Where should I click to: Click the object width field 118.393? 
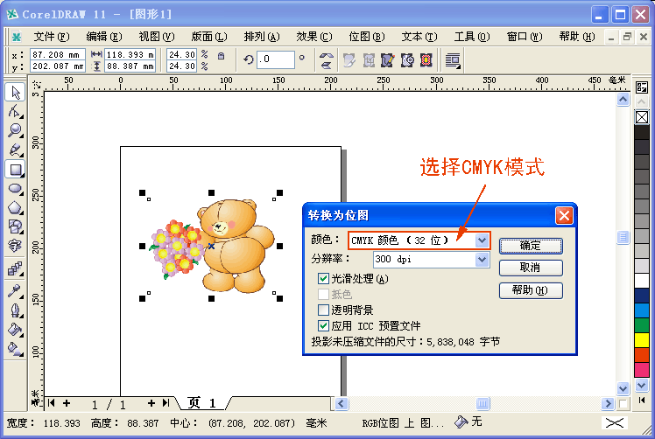click(x=130, y=55)
